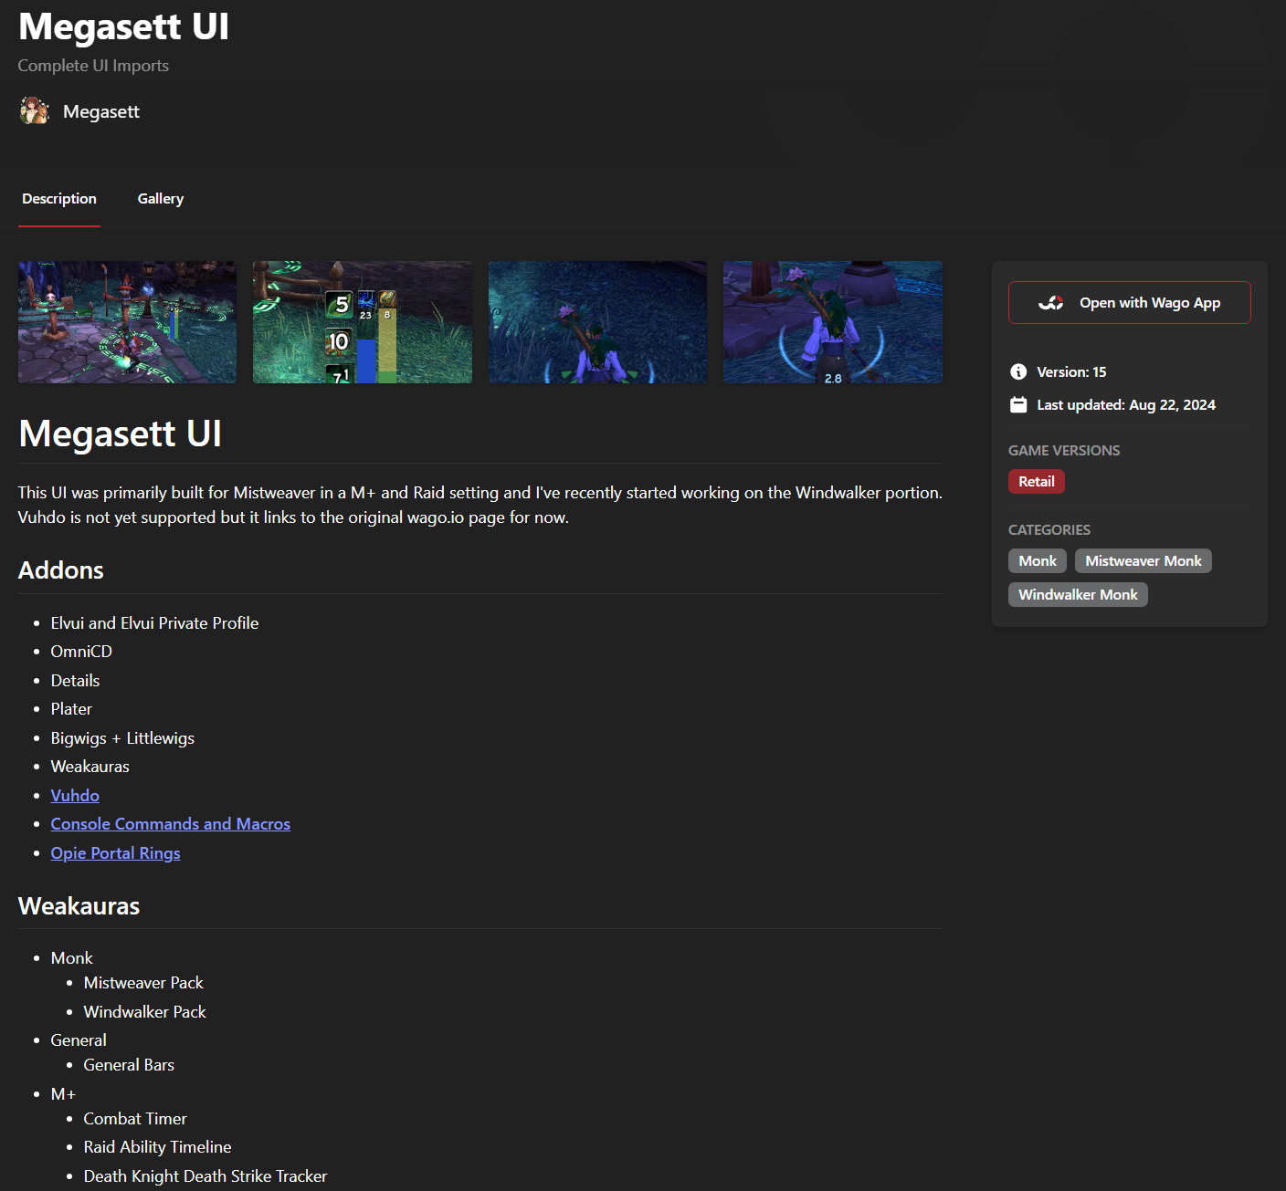Open fourth thumbnail showing 2.8 timer
The width and height of the screenshot is (1286, 1191).
[x=833, y=322]
